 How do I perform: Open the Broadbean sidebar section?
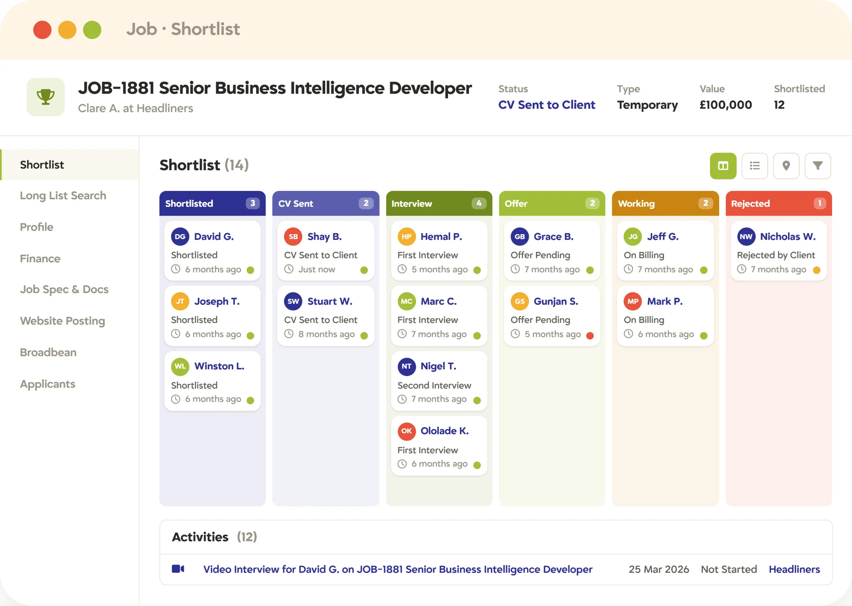48,352
